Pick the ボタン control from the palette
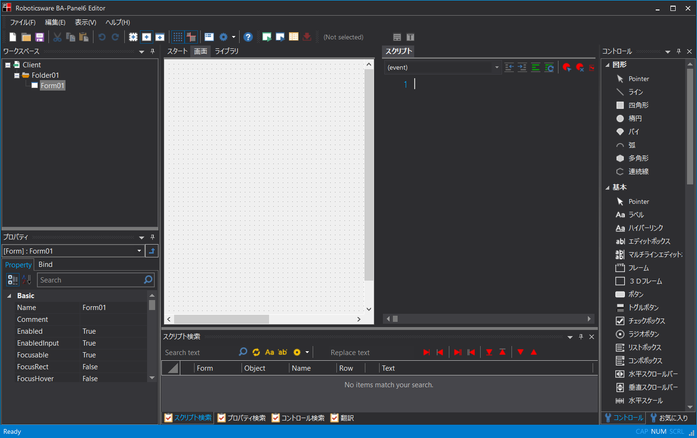Screen dimensions: 697x438 click(635, 294)
